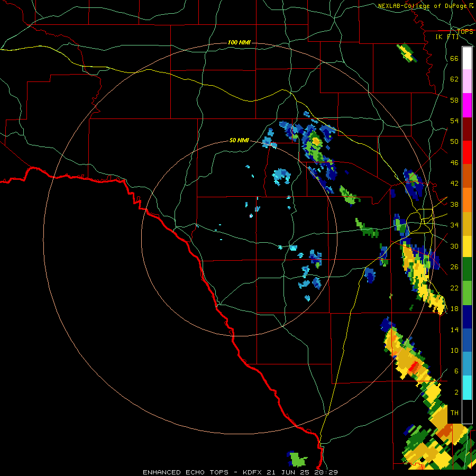The width and height of the screenshot is (476, 476).
Task: Select the light blue legend swatch
Action: (467, 364)
